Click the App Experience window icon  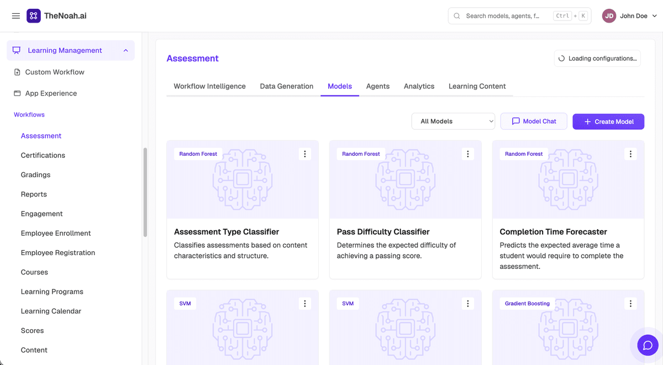(x=17, y=93)
